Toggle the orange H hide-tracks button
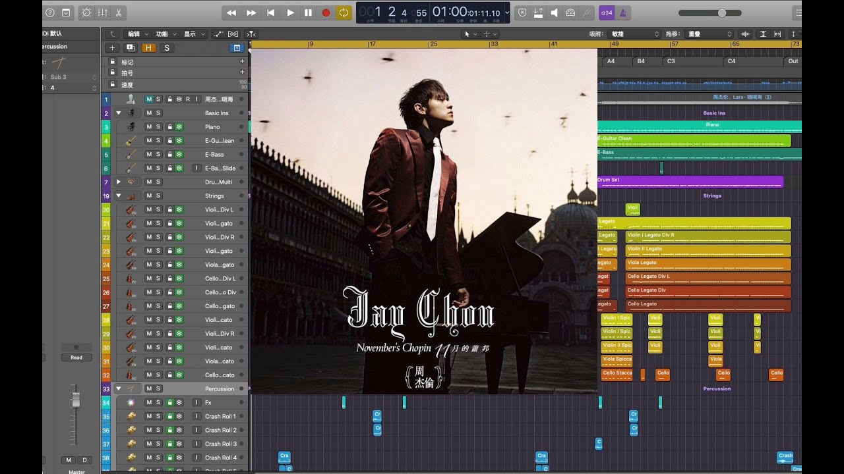 (148, 47)
